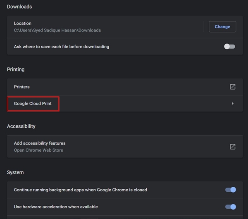Click the 'Use hardware acceleration when available' label
The height and width of the screenshot is (219, 248).
[56, 207]
